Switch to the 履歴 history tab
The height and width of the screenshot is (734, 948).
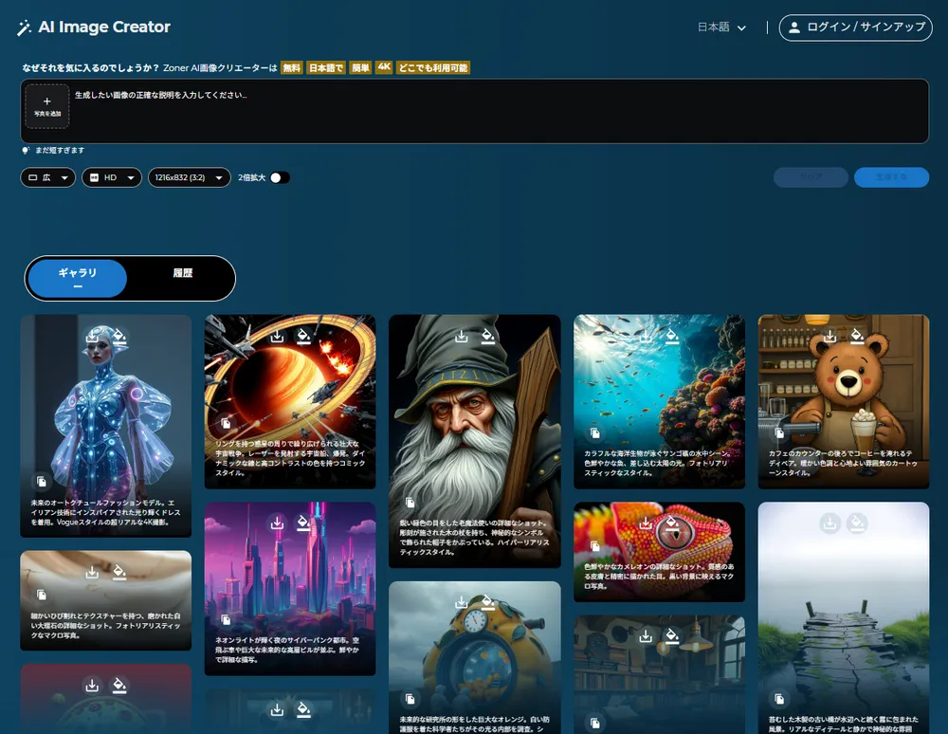pos(183,273)
